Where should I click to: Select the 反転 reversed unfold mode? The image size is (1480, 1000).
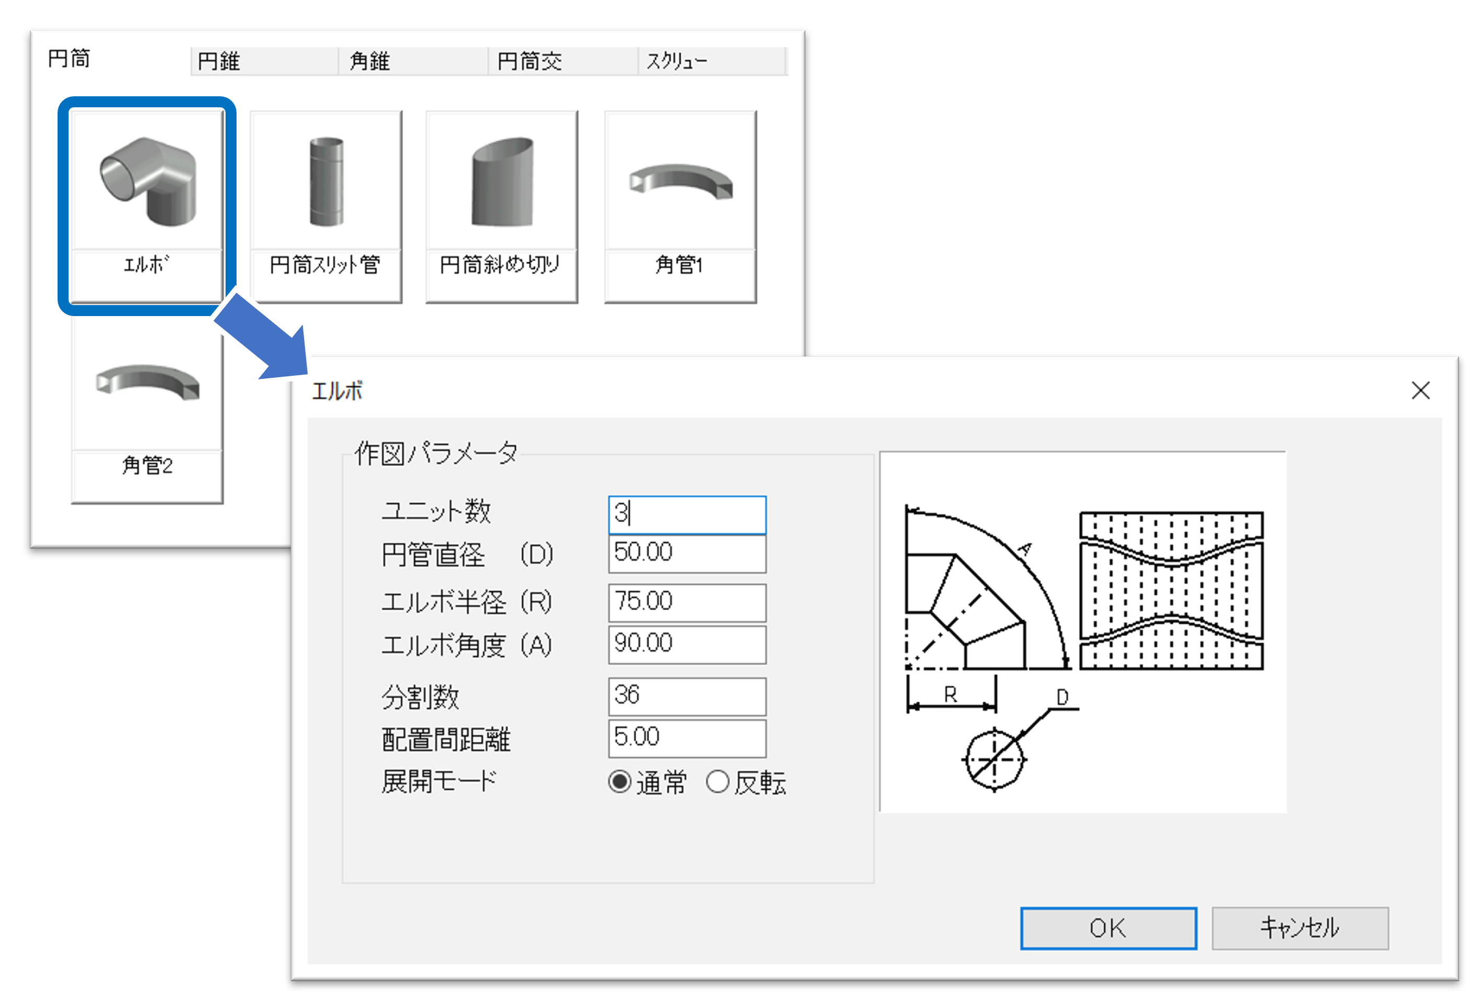(717, 782)
